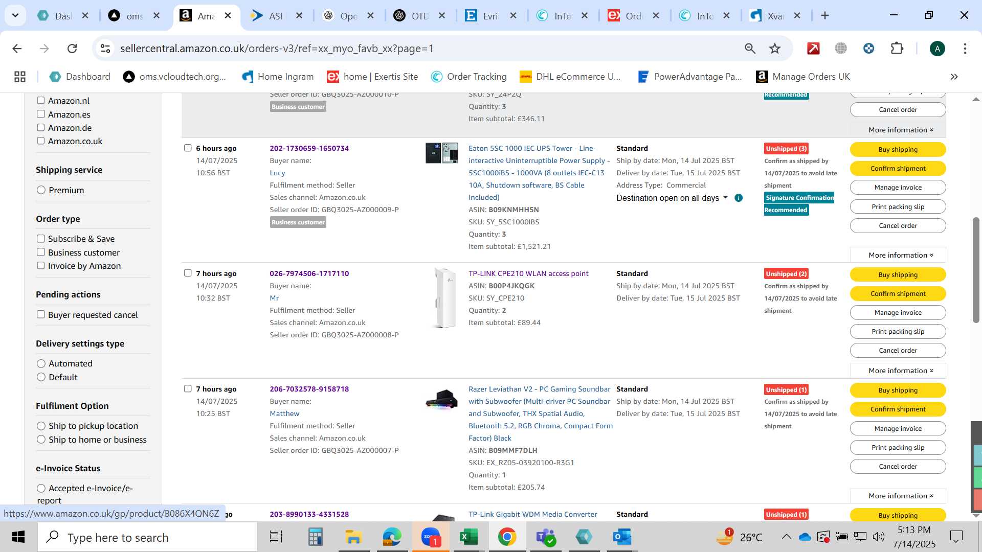
Task: Open the site information icon in address bar
Action: click(x=105, y=49)
